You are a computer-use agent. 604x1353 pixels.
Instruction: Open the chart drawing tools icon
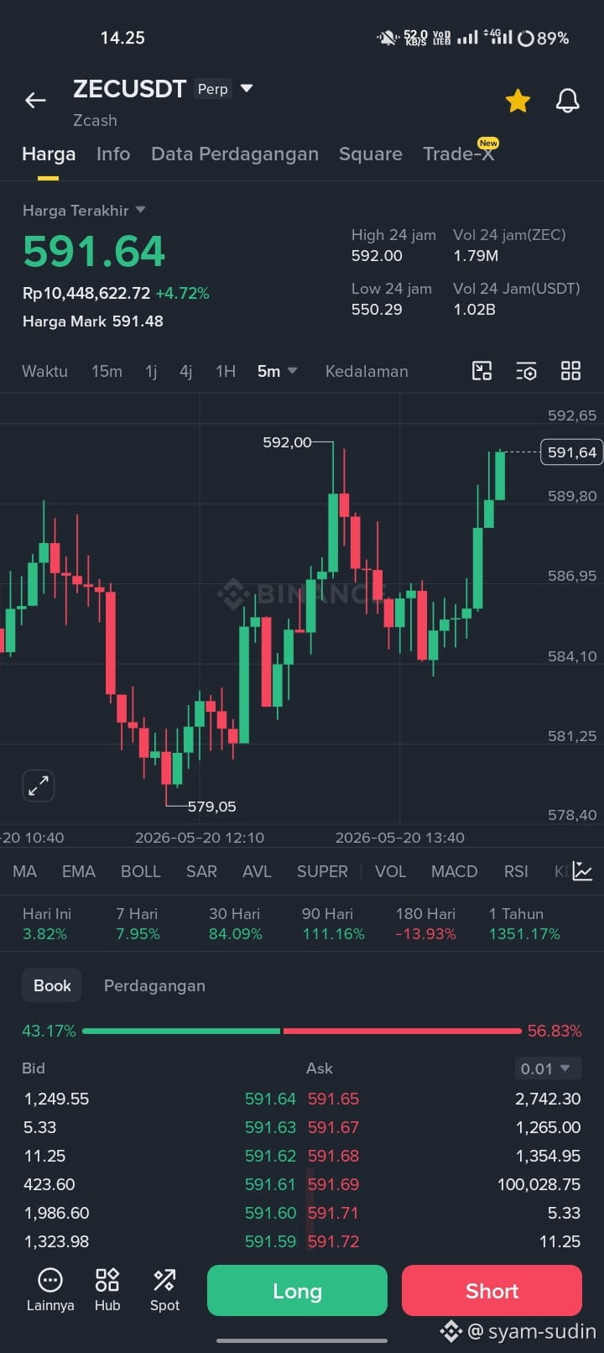(482, 371)
